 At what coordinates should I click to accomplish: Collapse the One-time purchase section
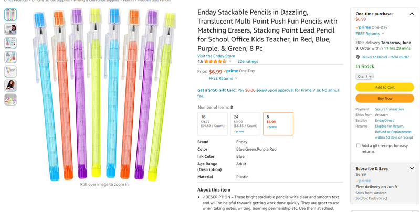point(411,13)
